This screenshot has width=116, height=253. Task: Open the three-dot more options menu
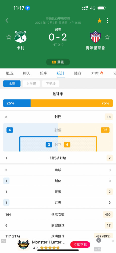107,20
